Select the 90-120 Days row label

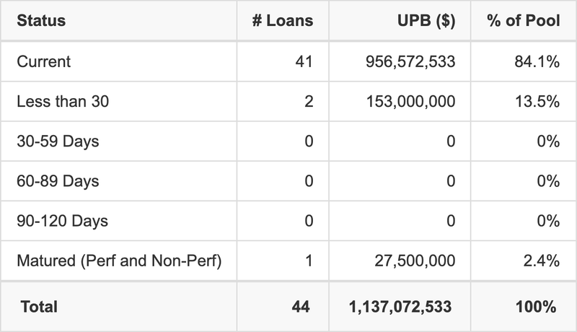coord(62,221)
